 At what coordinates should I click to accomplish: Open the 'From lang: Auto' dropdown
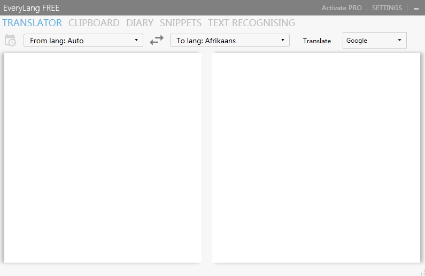[83, 41]
